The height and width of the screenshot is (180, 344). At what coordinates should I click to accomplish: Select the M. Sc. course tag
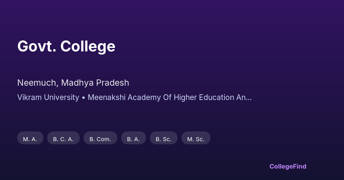click(x=196, y=138)
